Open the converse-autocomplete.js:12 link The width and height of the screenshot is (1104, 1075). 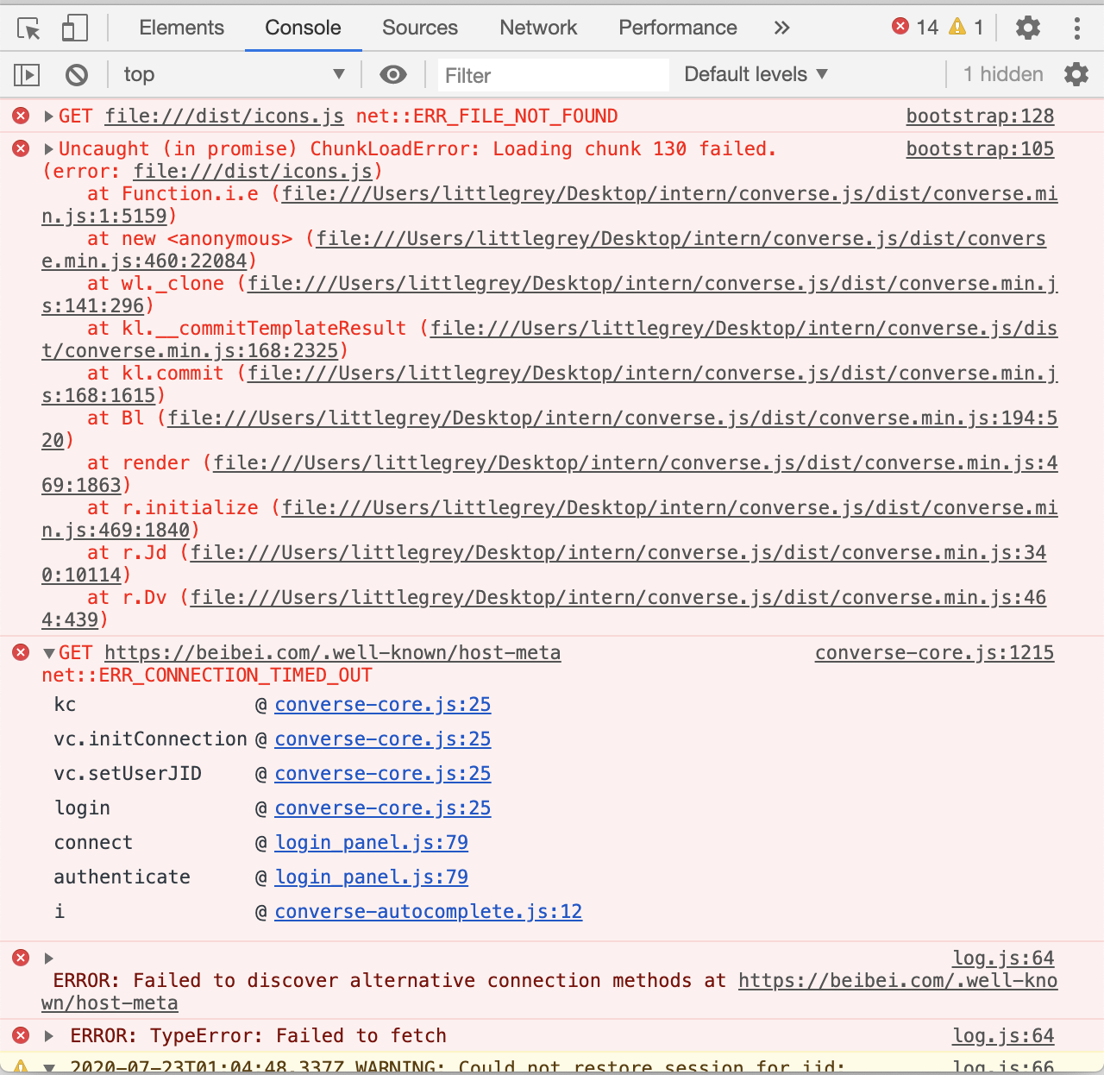coord(429,912)
